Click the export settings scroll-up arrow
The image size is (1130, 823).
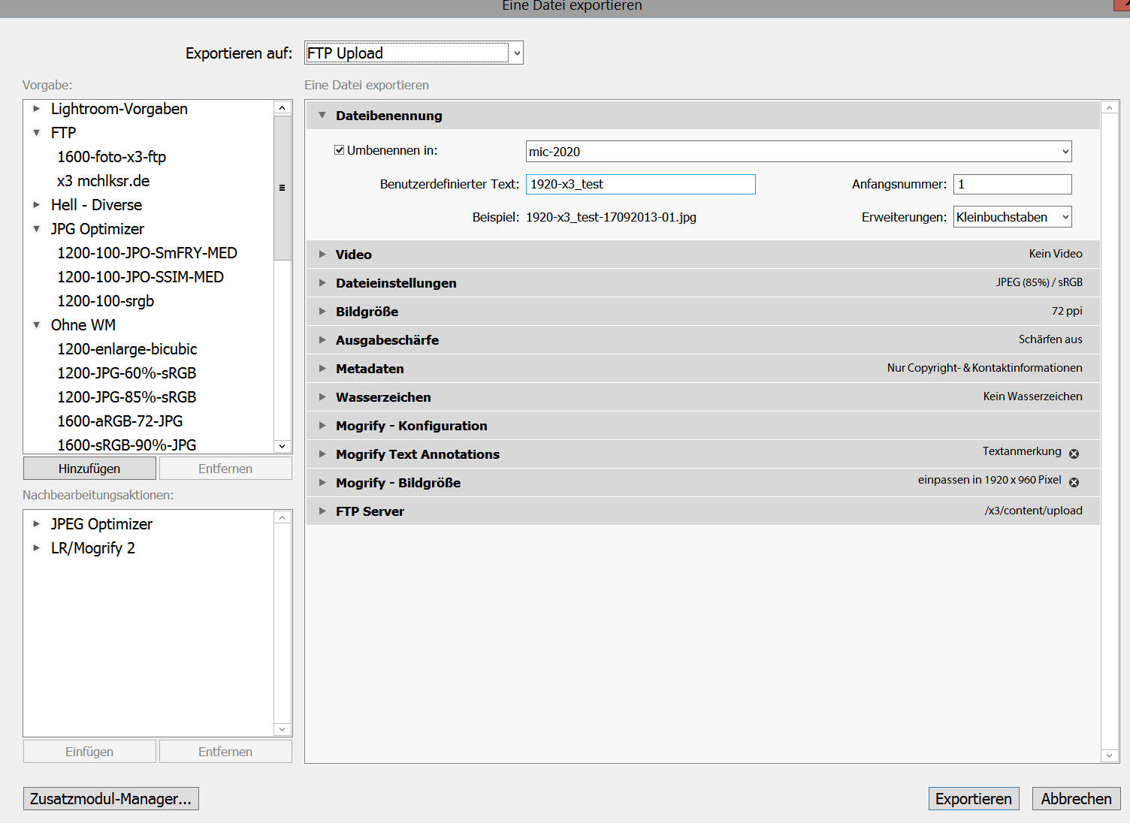[1110, 108]
